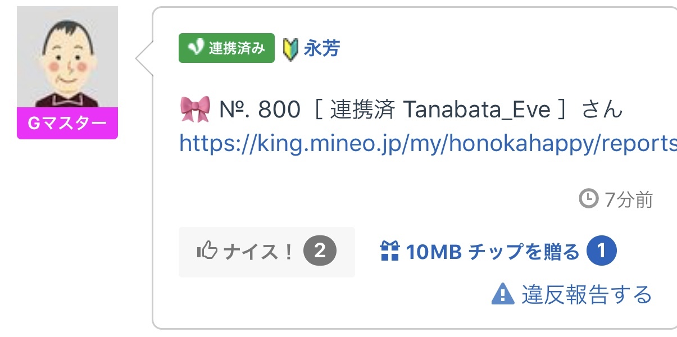Click the №. 800 comment text

258,110
